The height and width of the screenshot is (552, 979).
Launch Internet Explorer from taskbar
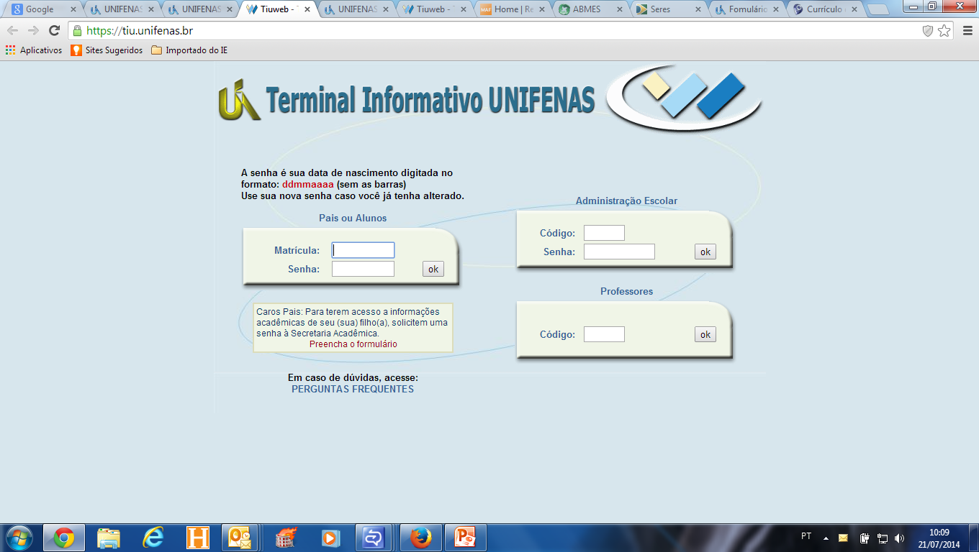[153, 538]
